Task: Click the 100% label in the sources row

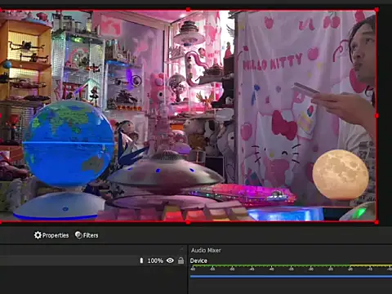Action: point(155,261)
